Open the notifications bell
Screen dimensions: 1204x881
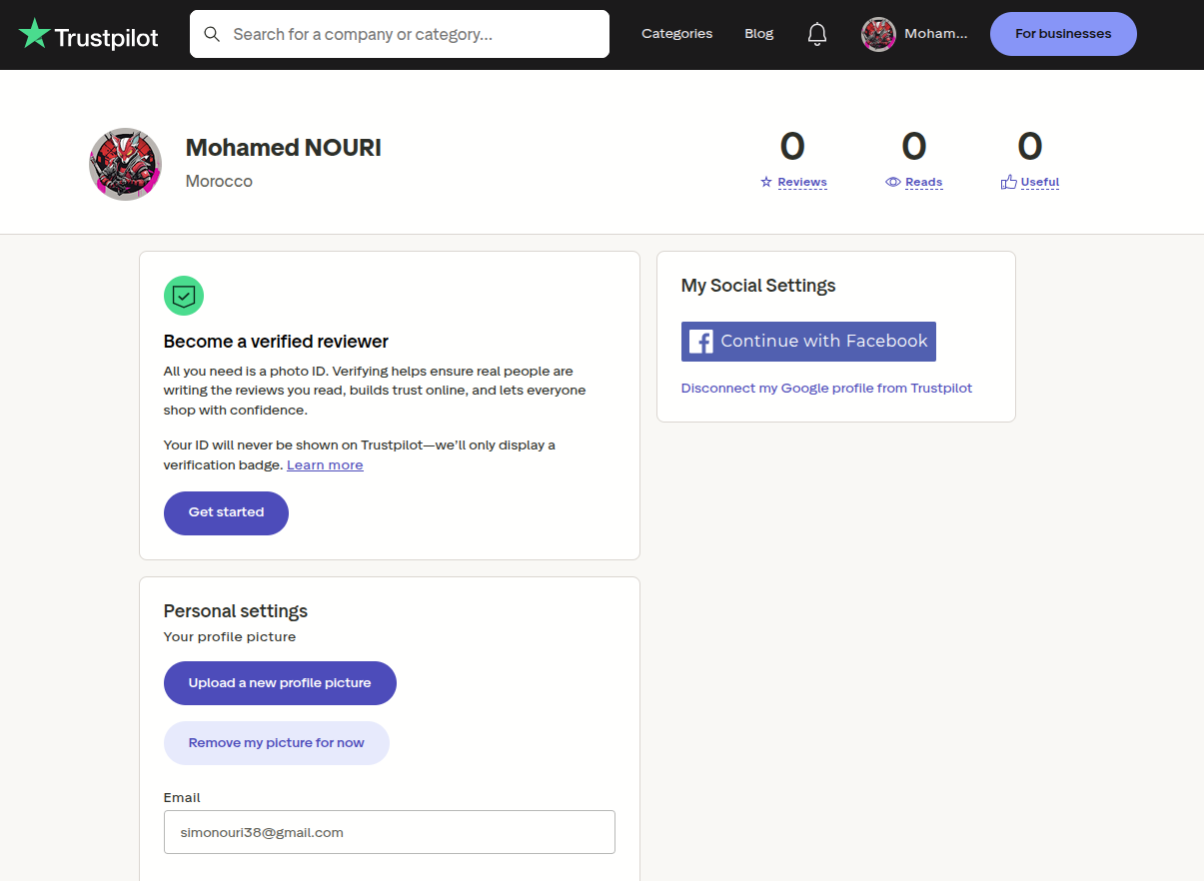(817, 34)
